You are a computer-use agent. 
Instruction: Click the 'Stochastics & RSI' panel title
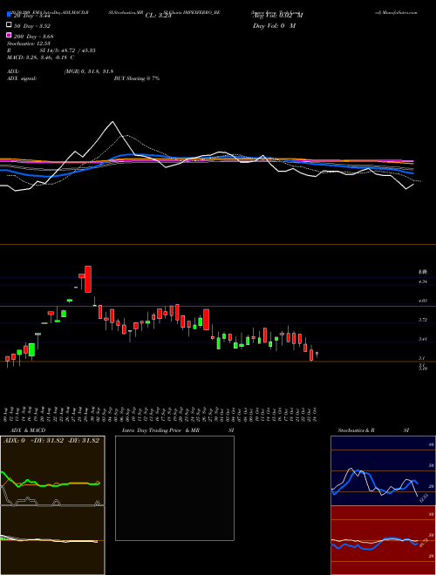point(373,430)
